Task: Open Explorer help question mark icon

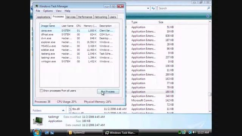Action: coord(208,16)
